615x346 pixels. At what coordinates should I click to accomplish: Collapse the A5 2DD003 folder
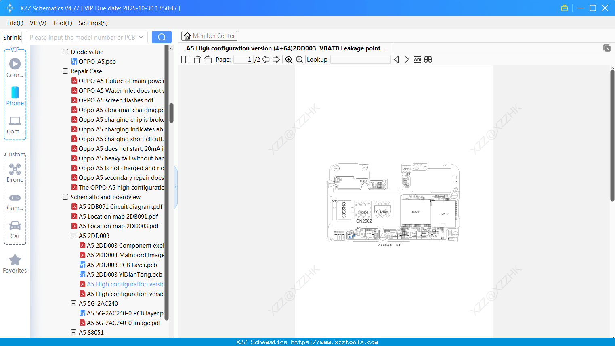pyautogui.click(x=73, y=236)
